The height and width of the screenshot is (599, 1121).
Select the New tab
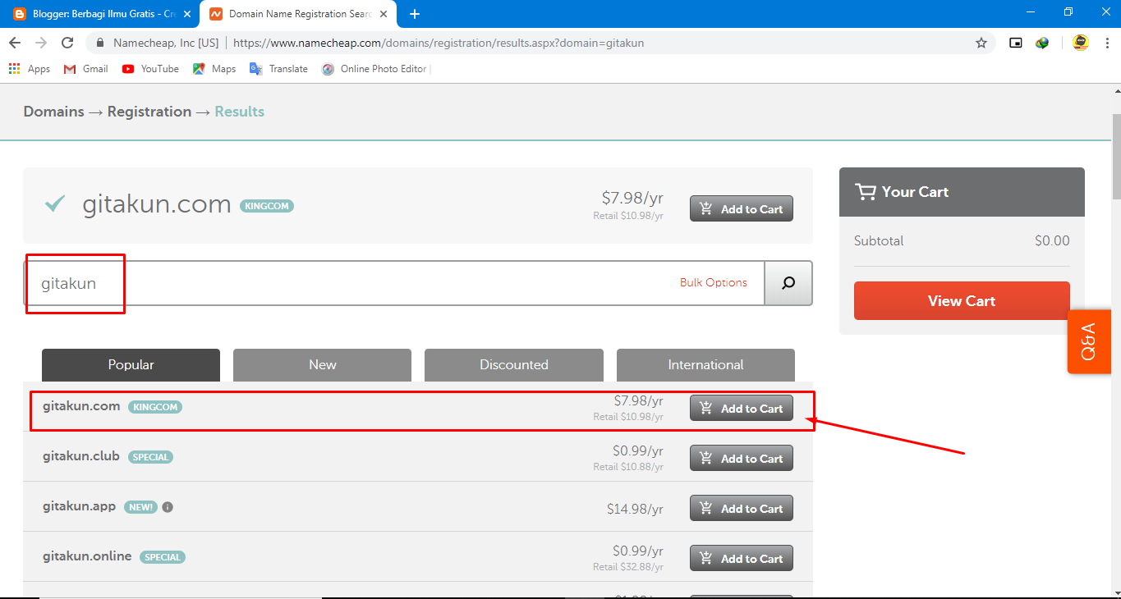coord(322,365)
